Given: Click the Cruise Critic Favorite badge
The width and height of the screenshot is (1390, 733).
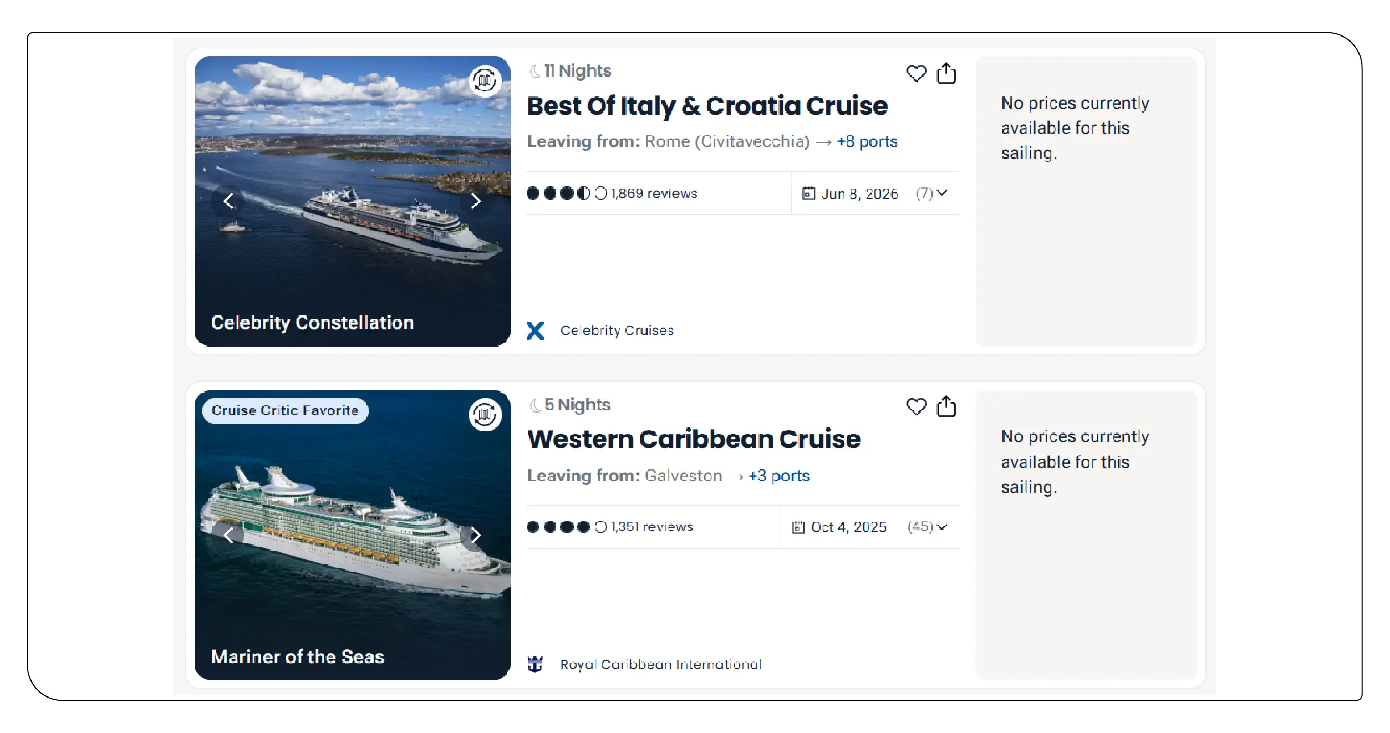Looking at the screenshot, I should coord(284,410).
